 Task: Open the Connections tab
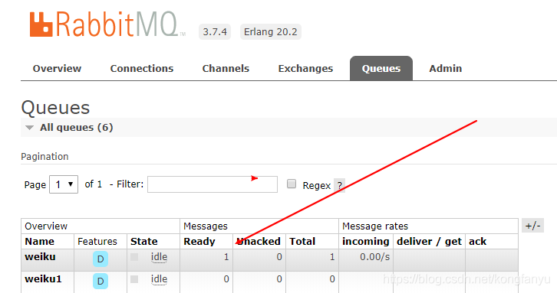[x=142, y=68]
